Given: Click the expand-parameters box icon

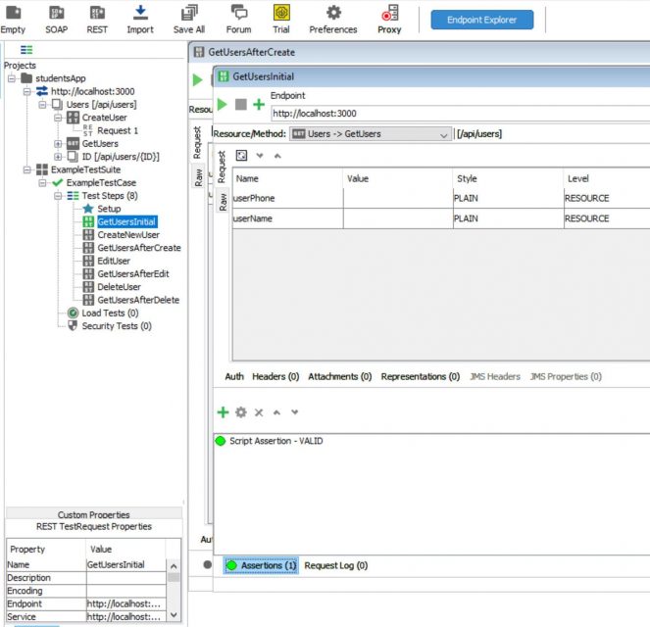Looking at the screenshot, I should pyautogui.click(x=242, y=156).
